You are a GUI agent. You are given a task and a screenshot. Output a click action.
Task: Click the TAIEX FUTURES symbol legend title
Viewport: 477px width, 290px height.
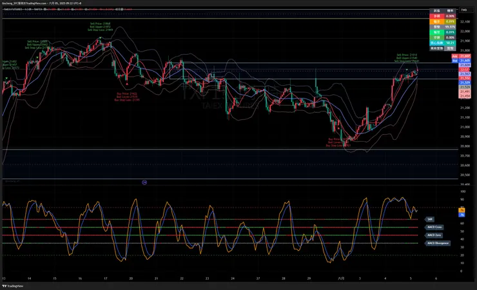coord(13,10)
